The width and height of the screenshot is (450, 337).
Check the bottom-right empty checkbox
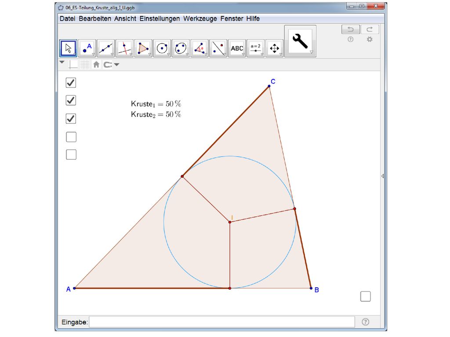[x=366, y=296]
